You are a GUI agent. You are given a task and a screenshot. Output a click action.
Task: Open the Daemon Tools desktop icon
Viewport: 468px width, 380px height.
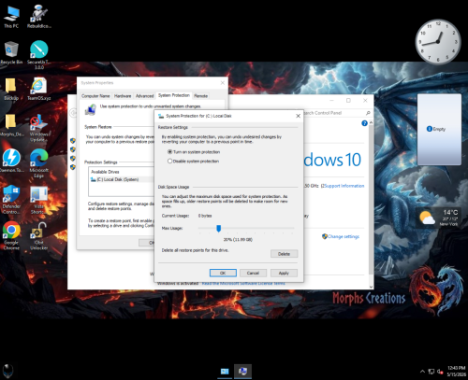(x=11, y=161)
